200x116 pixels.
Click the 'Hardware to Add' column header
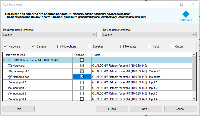click(x=37, y=55)
